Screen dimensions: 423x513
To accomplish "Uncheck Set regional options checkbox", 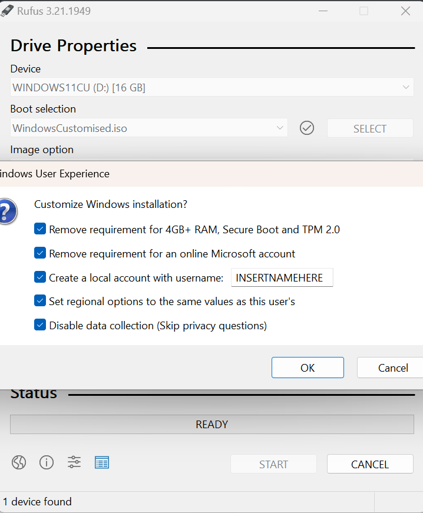I will point(40,300).
